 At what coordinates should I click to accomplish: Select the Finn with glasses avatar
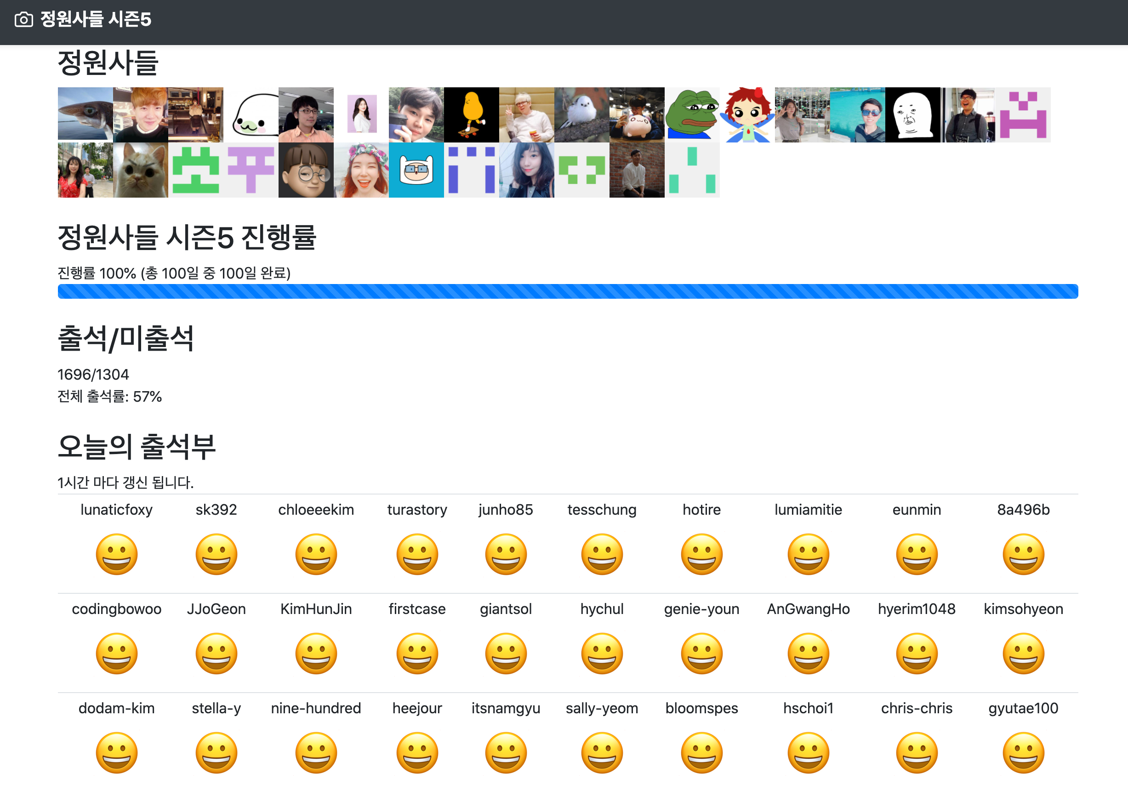click(416, 170)
